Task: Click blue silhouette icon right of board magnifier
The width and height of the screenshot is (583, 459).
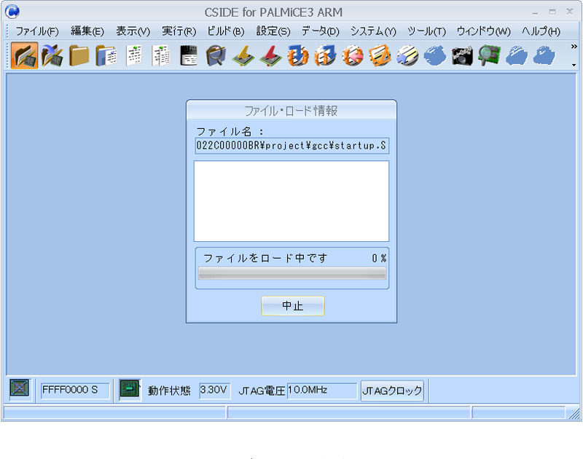Action: point(517,55)
